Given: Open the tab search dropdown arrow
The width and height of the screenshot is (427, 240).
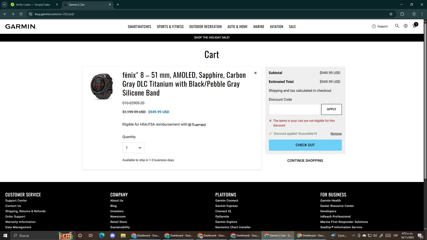Looking at the screenshot, I should pyautogui.click(x=4, y=5).
